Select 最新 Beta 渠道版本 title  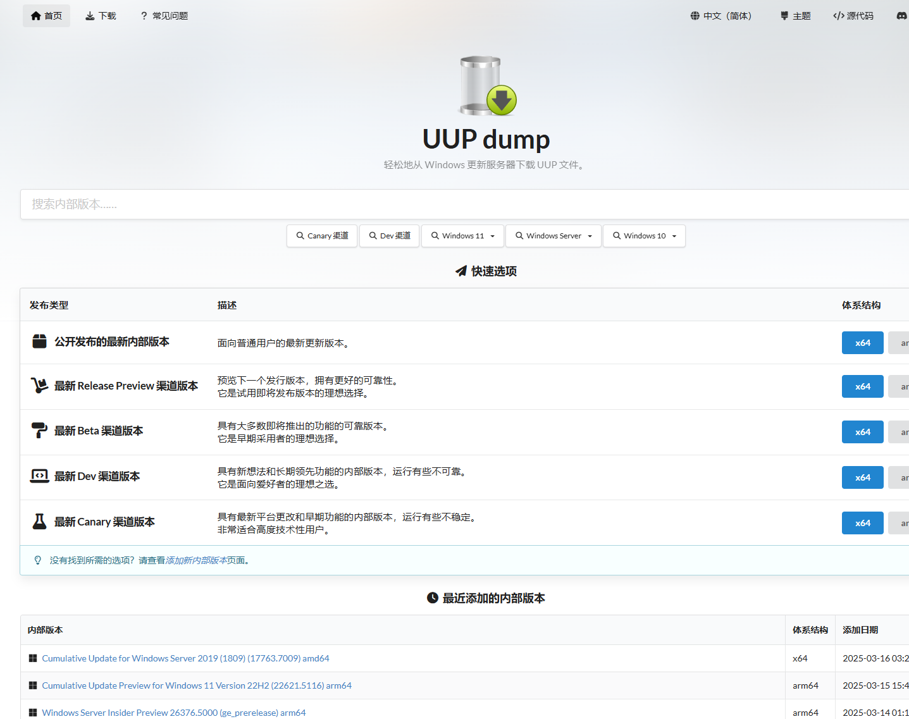pos(99,431)
